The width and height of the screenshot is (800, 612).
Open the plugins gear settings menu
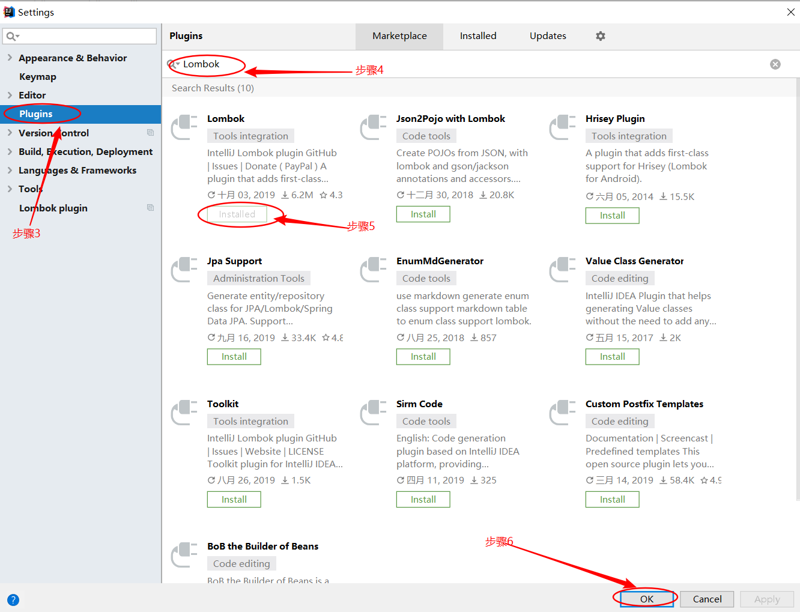[x=601, y=36]
